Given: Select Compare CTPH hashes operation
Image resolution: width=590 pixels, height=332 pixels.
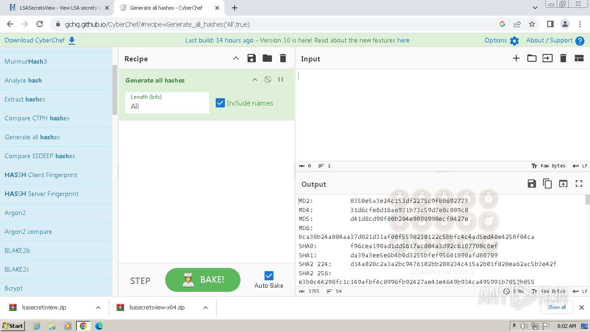Looking at the screenshot, I should [x=56, y=118].
